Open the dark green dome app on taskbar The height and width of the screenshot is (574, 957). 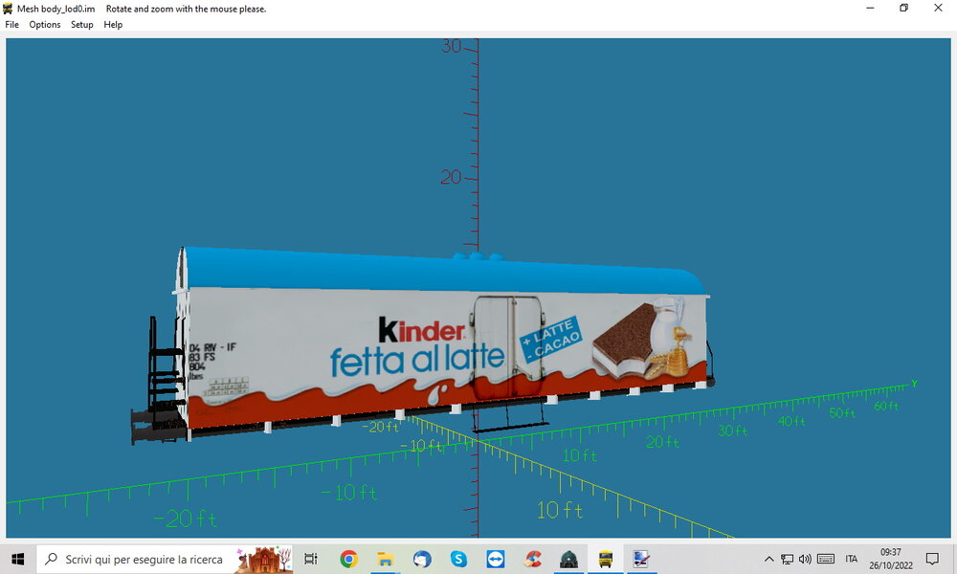(x=568, y=559)
